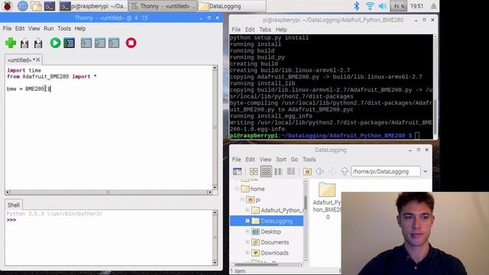
Task: Open Thonny's Tools menu
Action: (64, 28)
